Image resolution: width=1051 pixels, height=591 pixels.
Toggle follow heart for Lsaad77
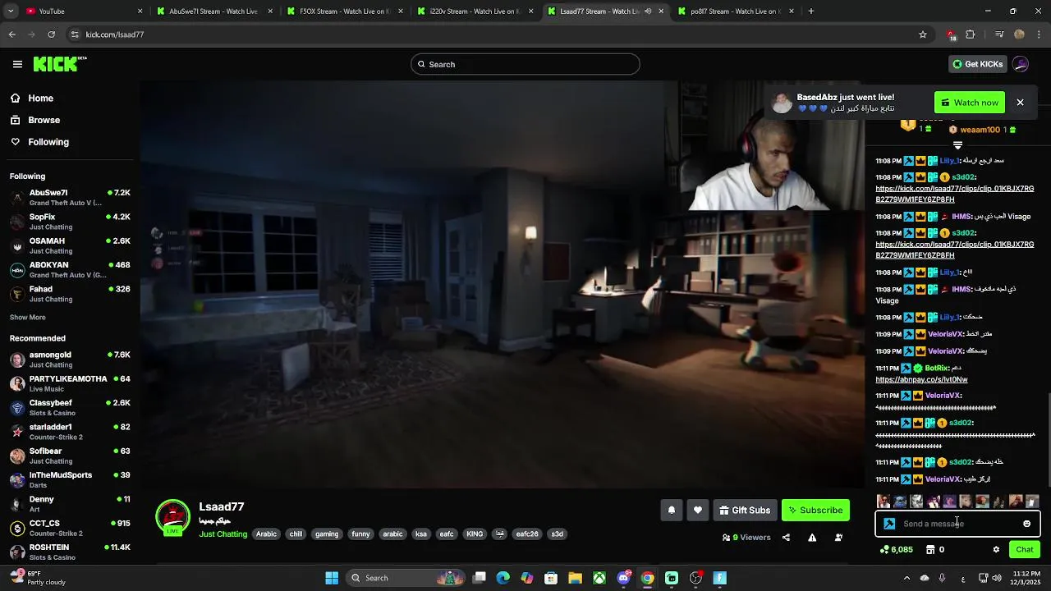(697, 510)
